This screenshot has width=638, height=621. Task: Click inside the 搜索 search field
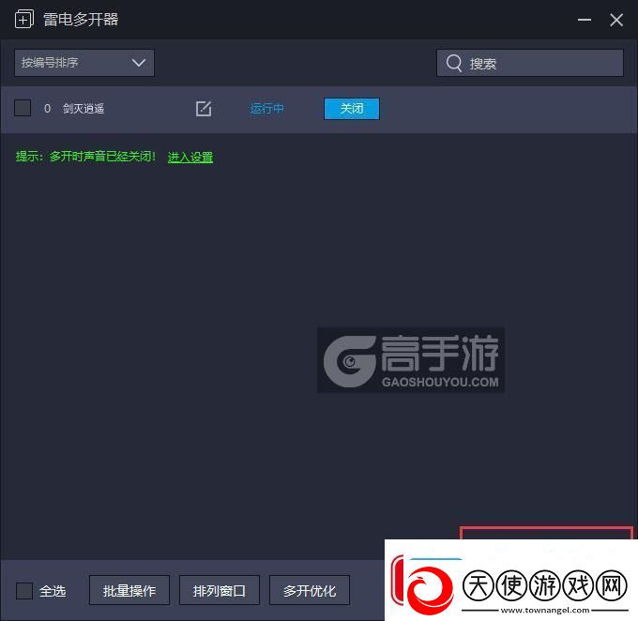click(530, 63)
